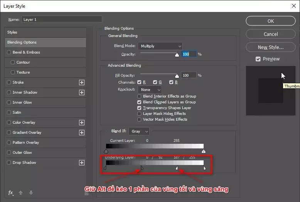Enable Texture checkbox
Viewport: 300px width, 202px height.
coord(13,72)
